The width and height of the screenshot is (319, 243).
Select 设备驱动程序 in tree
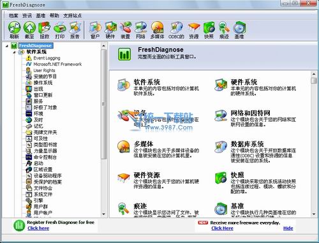pyautogui.click(x=48, y=175)
